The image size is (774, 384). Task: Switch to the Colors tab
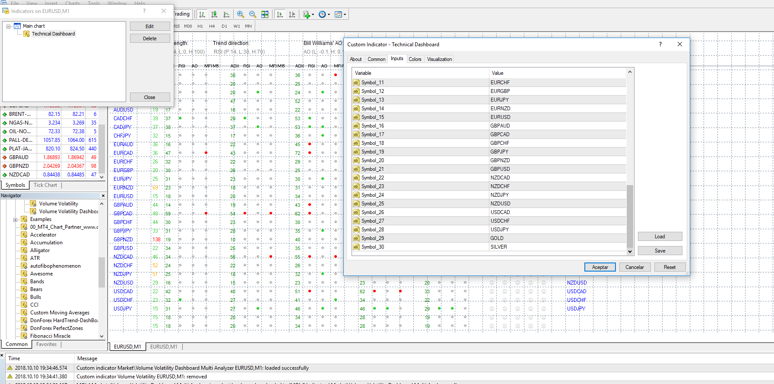[415, 59]
